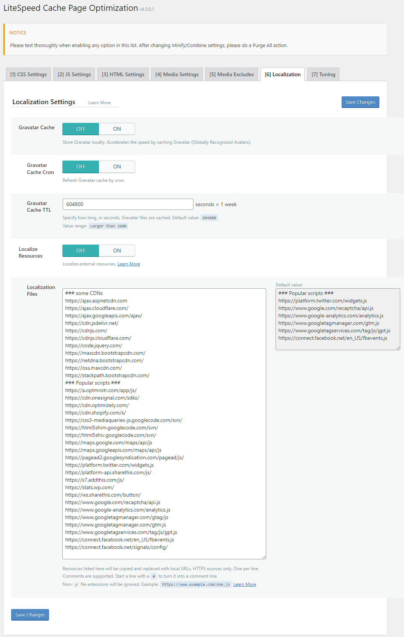Click Save Changes beside Localization Settings heading
The image size is (404, 637).
click(x=360, y=102)
